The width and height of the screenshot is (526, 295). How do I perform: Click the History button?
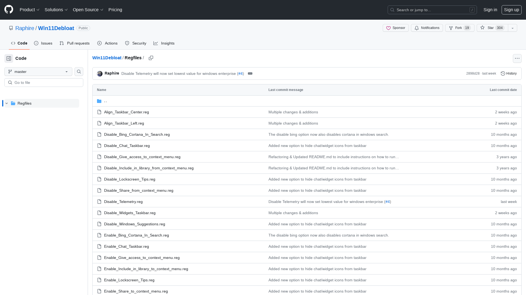[x=509, y=73]
